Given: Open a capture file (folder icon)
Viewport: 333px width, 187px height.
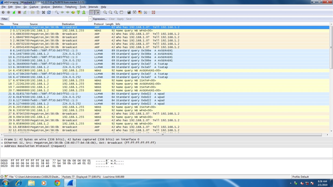Looking at the screenshot, I should 32,12.
